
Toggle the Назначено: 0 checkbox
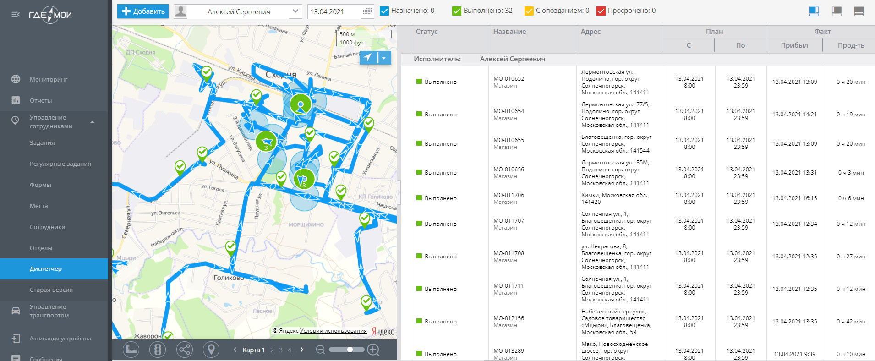point(385,11)
